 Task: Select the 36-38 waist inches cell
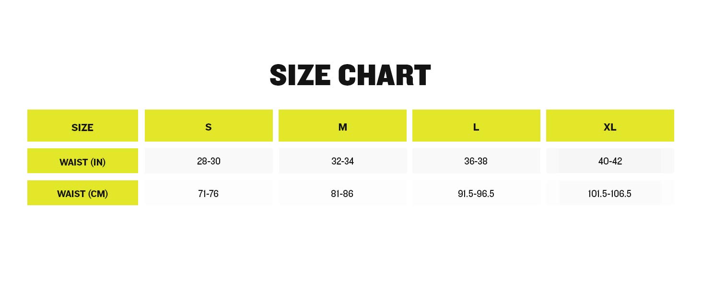[x=476, y=161]
